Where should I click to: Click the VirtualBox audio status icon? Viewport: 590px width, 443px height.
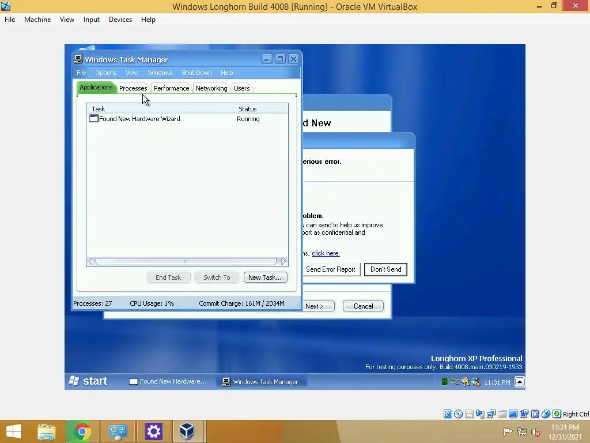click(x=480, y=414)
